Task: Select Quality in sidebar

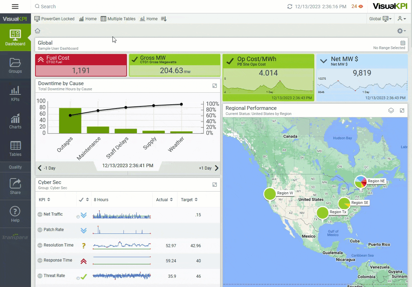Action: point(15,167)
